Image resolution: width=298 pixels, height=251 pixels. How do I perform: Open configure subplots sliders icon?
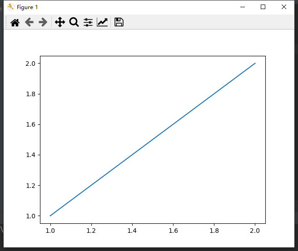point(88,22)
